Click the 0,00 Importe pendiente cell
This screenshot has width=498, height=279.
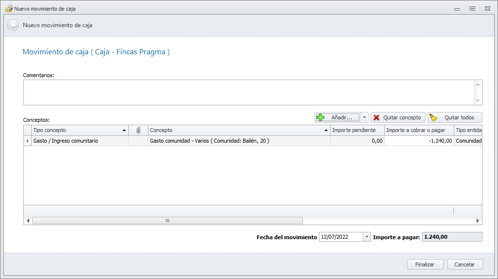357,141
